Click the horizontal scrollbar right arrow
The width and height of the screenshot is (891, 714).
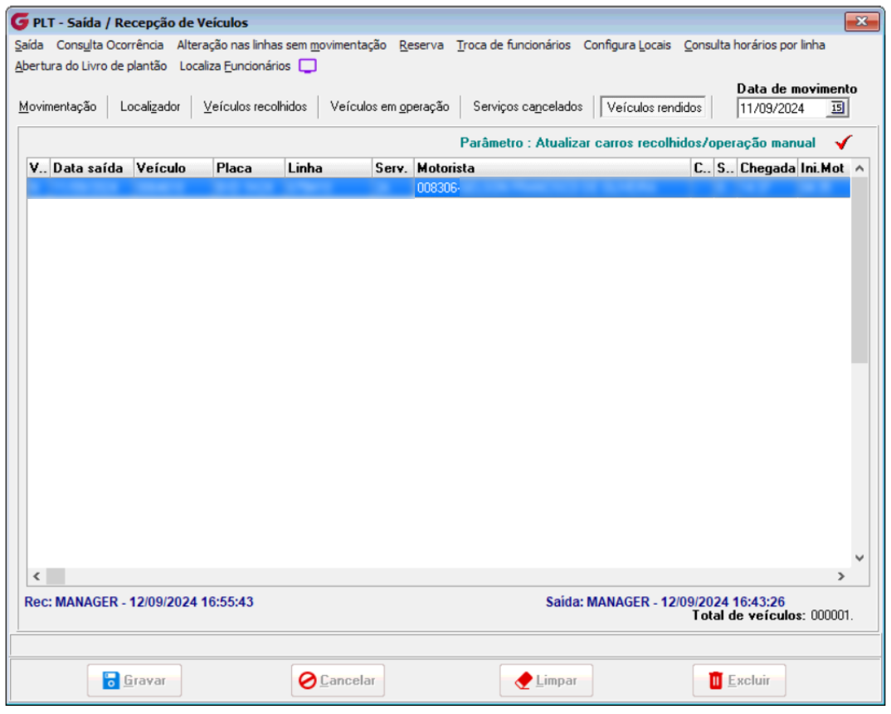click(x=841, y=576)
